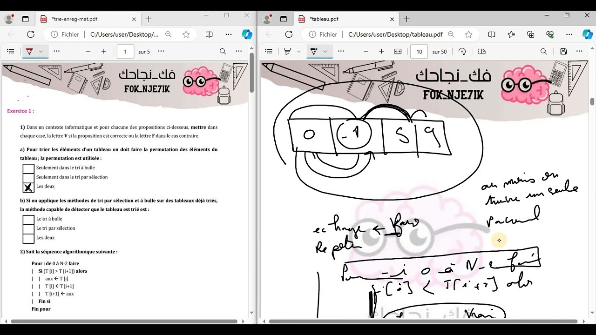Open more page options beside 'sur 5'
Image resolution: width=596 pixels, height=335 pixels.
tap(161, 52)
